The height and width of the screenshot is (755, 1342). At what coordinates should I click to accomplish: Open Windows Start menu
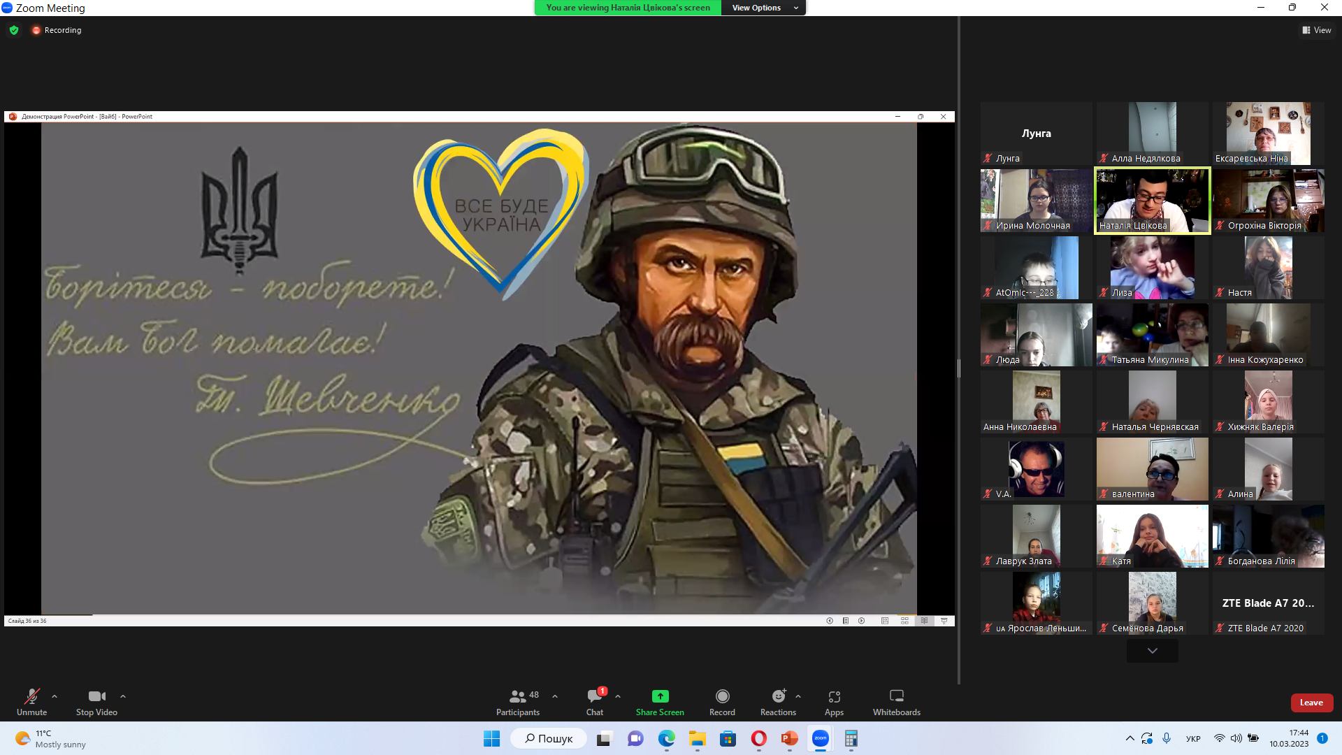click(x=491, y=738)
